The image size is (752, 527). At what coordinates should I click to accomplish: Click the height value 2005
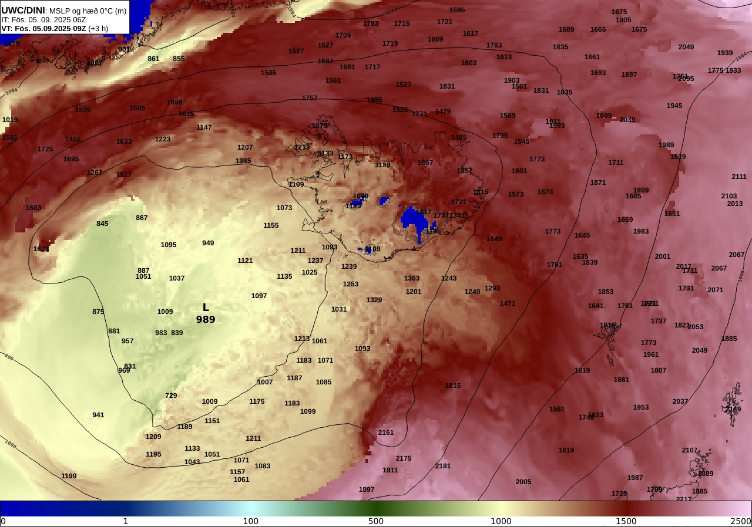pyautogui.click(x=523, y=482)
